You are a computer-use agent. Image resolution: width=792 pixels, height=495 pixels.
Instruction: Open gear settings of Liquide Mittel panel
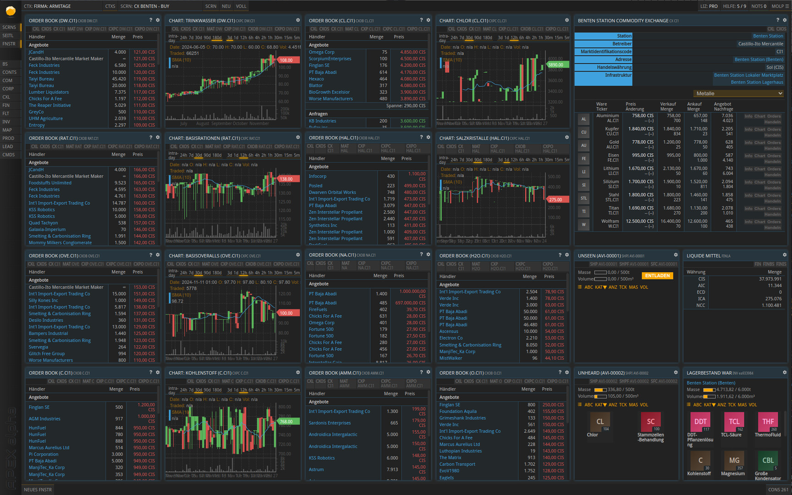[x=784, y=255]
